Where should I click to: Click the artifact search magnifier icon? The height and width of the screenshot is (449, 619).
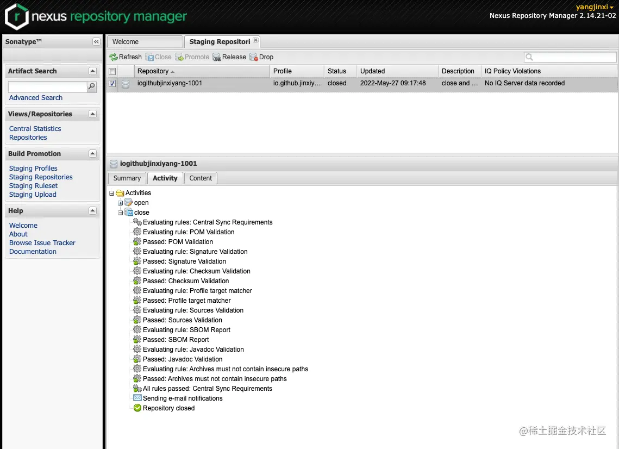click(x=92, y=86)
